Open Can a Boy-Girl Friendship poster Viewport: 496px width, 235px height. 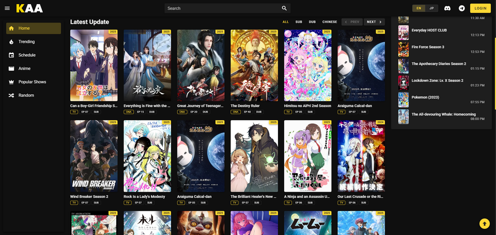pos(94,65)
